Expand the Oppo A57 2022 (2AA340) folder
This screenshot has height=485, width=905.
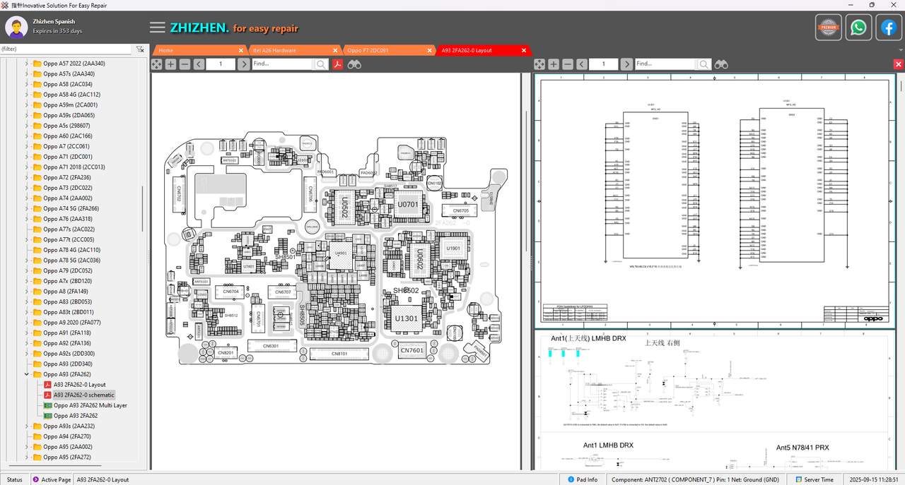(x=28, y=64)
